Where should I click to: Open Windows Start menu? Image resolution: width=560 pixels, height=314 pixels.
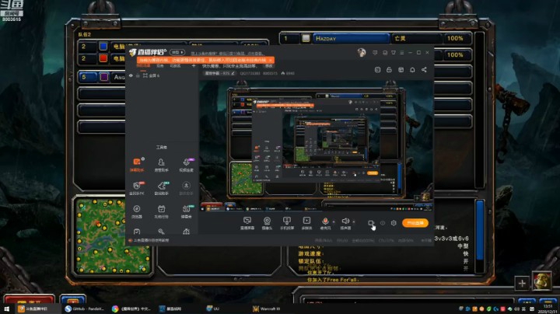pyautogui.click(x=6, y=309)
